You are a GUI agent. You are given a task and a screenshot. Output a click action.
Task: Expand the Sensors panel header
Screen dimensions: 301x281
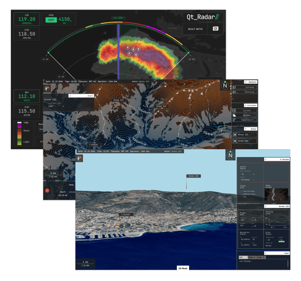pyautogui.click(x=250, y=82)
